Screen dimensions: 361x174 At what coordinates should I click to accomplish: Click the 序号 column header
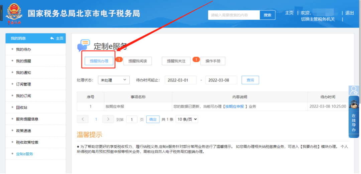(91, 97)
